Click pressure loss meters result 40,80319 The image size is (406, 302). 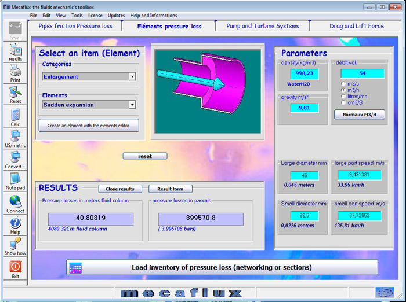tap(90, 219)
